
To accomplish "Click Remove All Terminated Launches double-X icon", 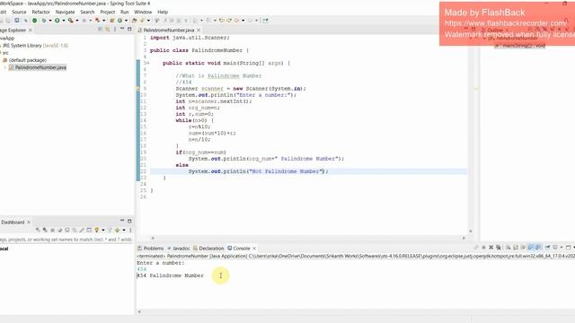I will 499,248.
